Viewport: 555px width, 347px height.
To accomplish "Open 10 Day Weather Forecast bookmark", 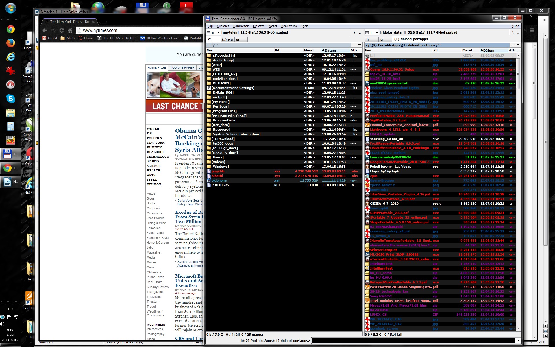I will 160,38.
